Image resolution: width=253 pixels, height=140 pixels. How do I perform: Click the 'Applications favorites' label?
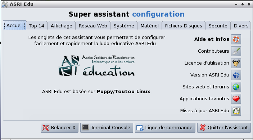(x=204, y=99)
